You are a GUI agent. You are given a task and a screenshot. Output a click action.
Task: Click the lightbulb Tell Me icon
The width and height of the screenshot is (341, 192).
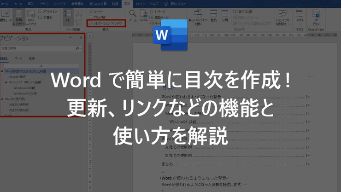pyautogui.click(x=166, y=4)
